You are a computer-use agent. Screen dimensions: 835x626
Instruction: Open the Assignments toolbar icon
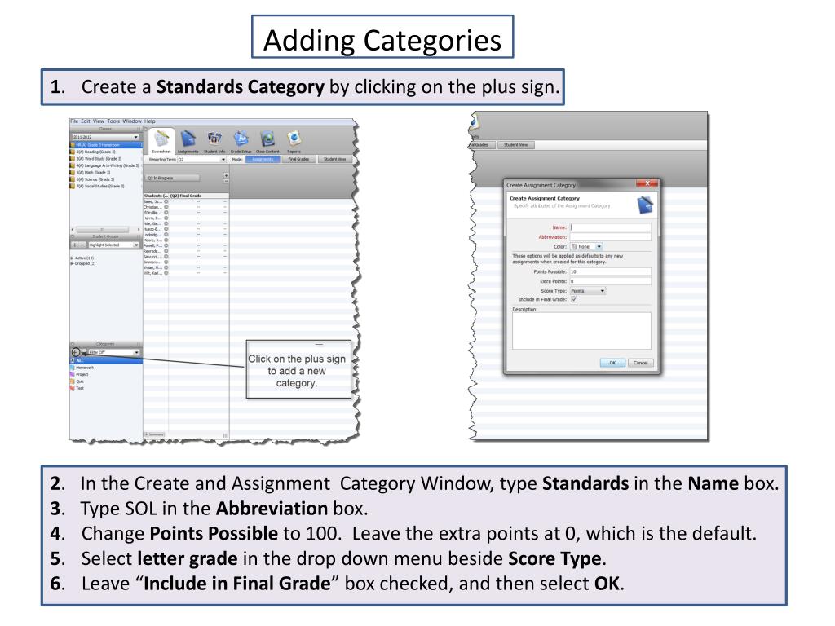click(x=188, y=139)
